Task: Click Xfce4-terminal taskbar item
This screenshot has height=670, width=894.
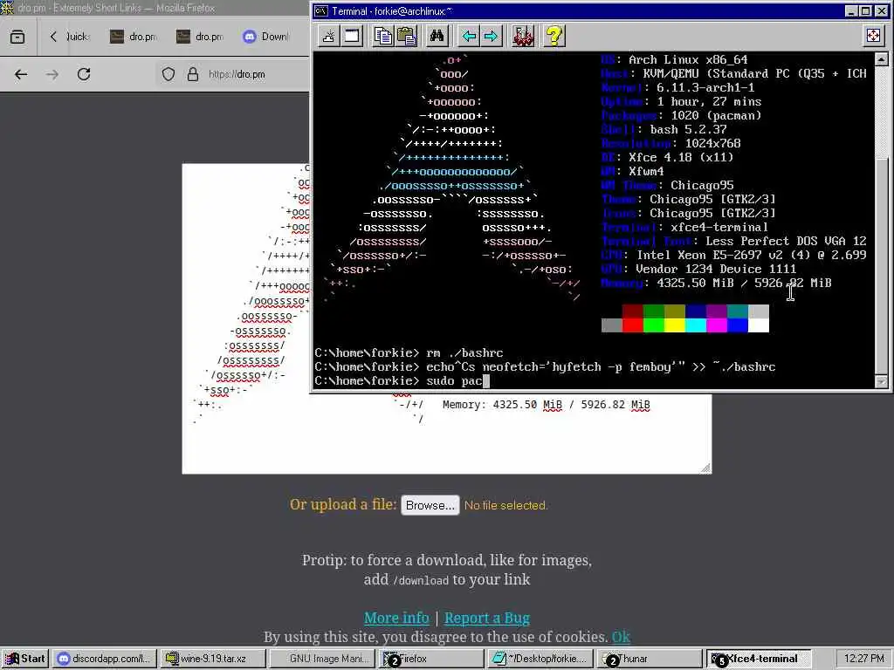Action: click(x=759, y=659)
